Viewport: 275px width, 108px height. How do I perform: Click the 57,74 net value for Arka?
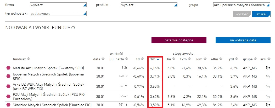(x=124, y=86)
